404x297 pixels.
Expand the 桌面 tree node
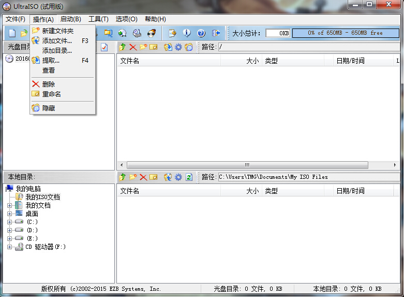(9, 214)
